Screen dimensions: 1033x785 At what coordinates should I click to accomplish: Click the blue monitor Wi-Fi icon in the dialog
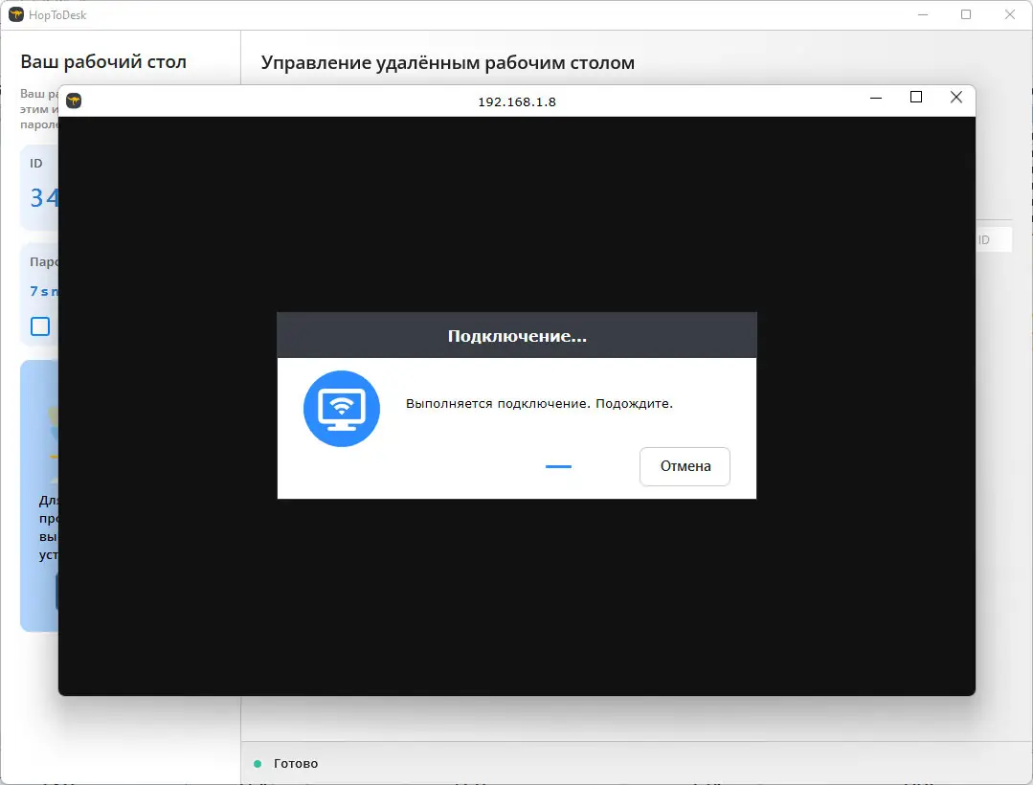341,409
